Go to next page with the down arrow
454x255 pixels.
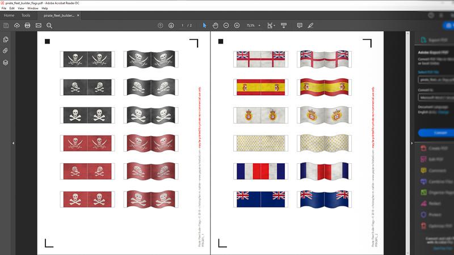[x=171, y=25]
